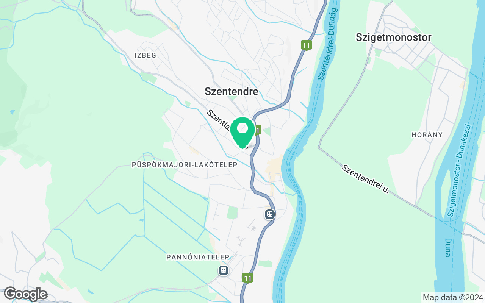Viewport: 485px width, 303px height.
Task: Click the PANNÓNIATELEP district label
Action: (198, 257)
